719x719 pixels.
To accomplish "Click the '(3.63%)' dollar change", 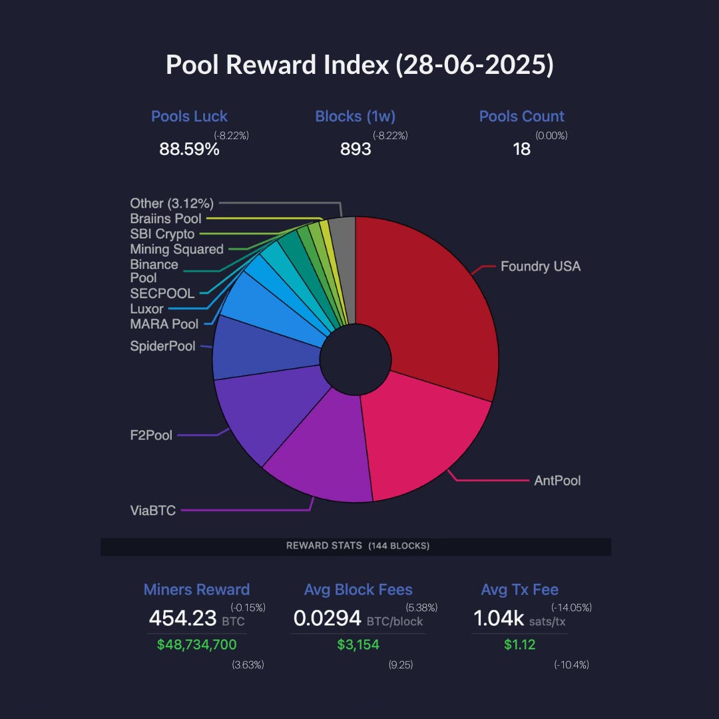I will point(248,665).
